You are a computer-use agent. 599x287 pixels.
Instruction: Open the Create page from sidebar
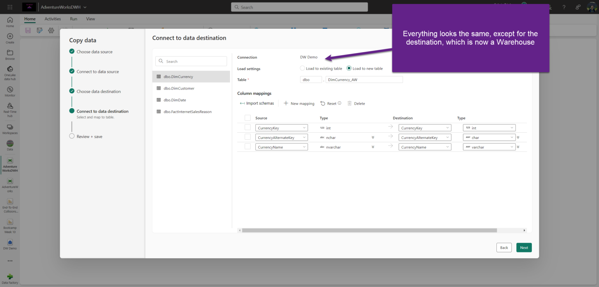10,38
